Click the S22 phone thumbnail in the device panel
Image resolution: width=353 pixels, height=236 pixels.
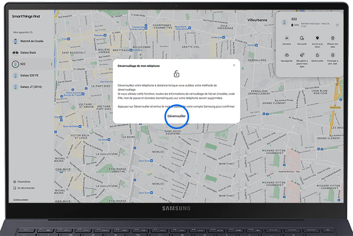pos(284,22)
